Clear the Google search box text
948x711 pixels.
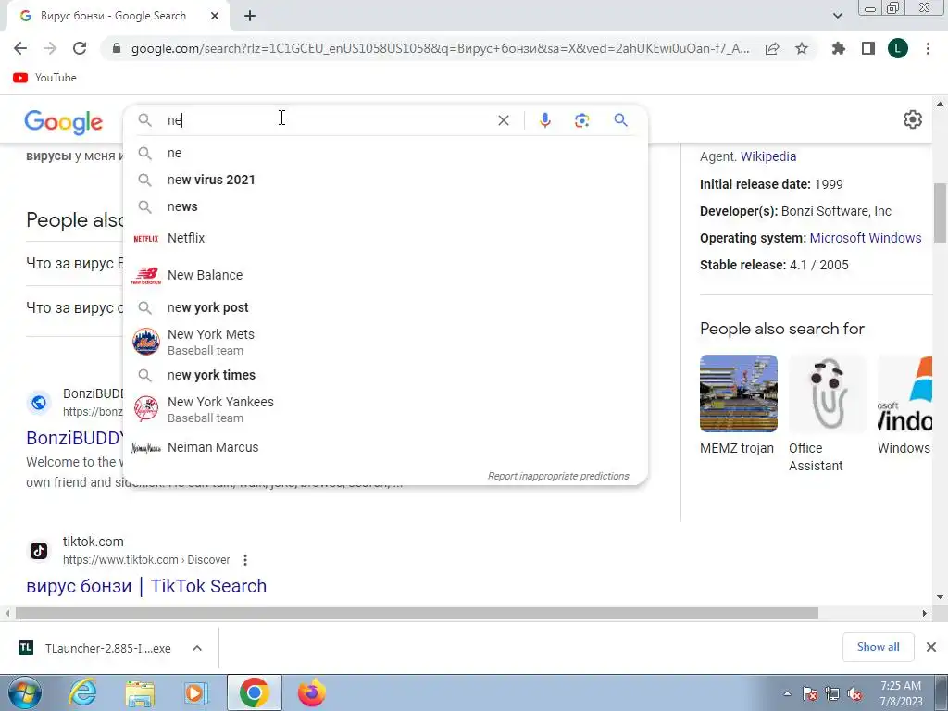(503, 120)
